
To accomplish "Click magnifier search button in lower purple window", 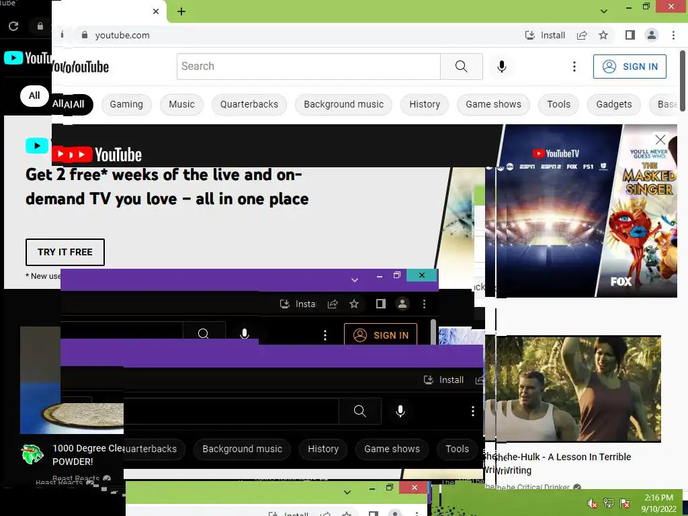I will click(360, 411).
